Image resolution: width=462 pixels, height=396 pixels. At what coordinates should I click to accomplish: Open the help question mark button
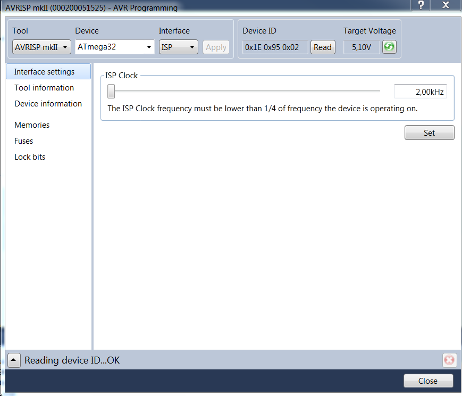421,5
